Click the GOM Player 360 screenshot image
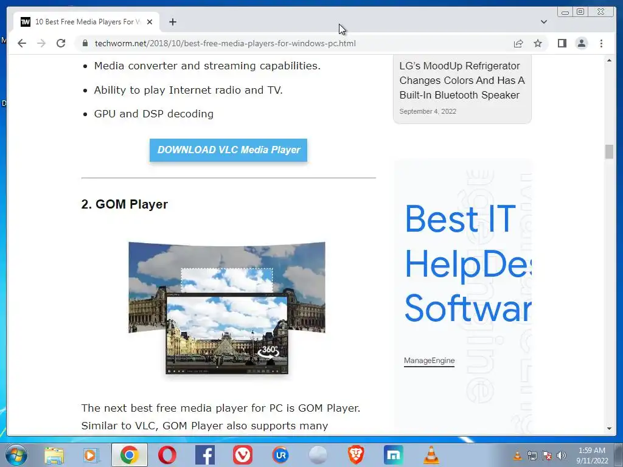 (x=227, y=308)
